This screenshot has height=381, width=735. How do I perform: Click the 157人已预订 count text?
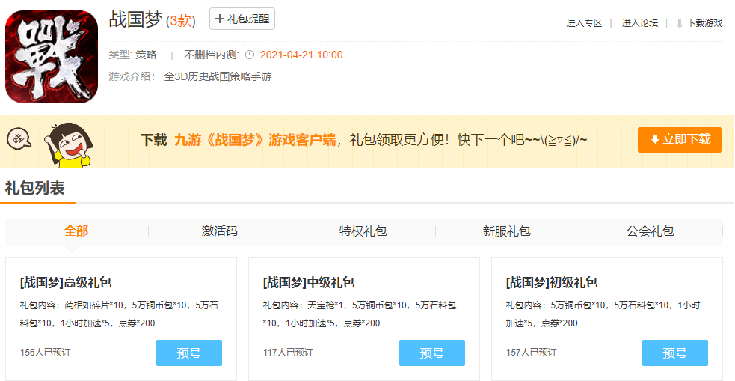(532, 353)
